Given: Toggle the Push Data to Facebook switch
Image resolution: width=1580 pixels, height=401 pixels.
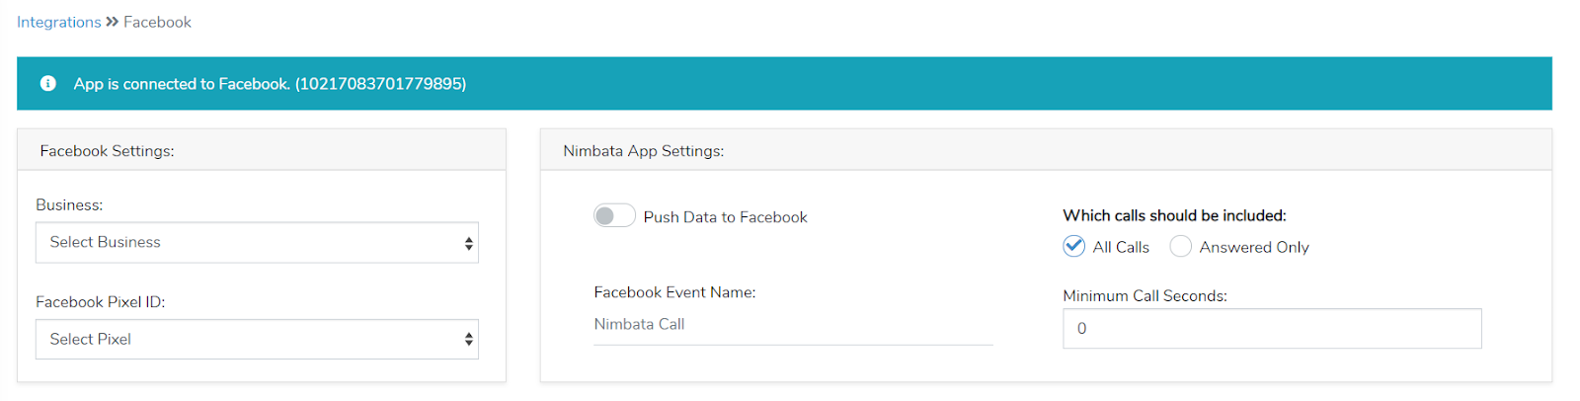Looking at the screenshot, I should tap(613, 216).
